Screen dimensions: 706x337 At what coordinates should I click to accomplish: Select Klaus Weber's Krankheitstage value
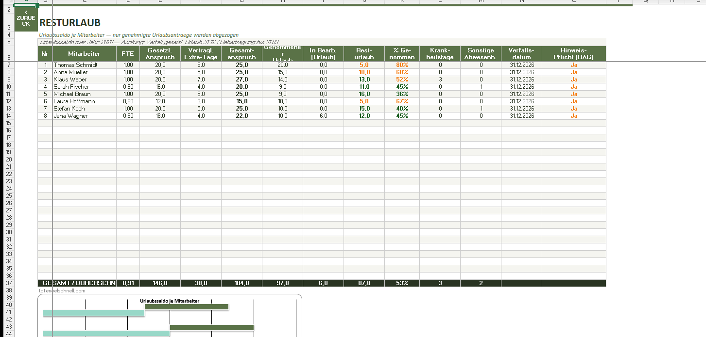tap(440, 80)
